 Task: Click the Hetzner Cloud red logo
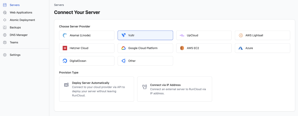pyautogui.click(x=65, y=48)
